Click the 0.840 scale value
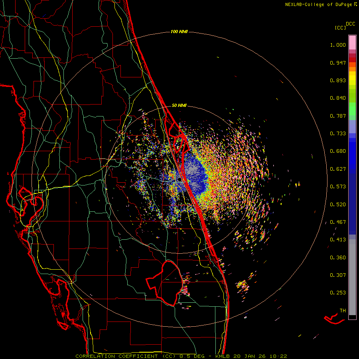This screenshot has height=359, width=359. point(338,98)
